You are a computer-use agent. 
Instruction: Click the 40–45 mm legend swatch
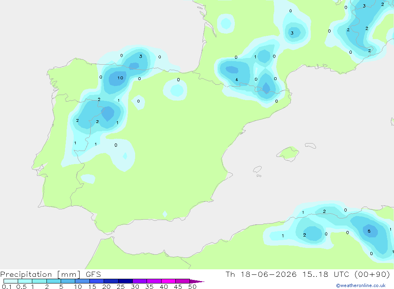click(x=168, y=281)
